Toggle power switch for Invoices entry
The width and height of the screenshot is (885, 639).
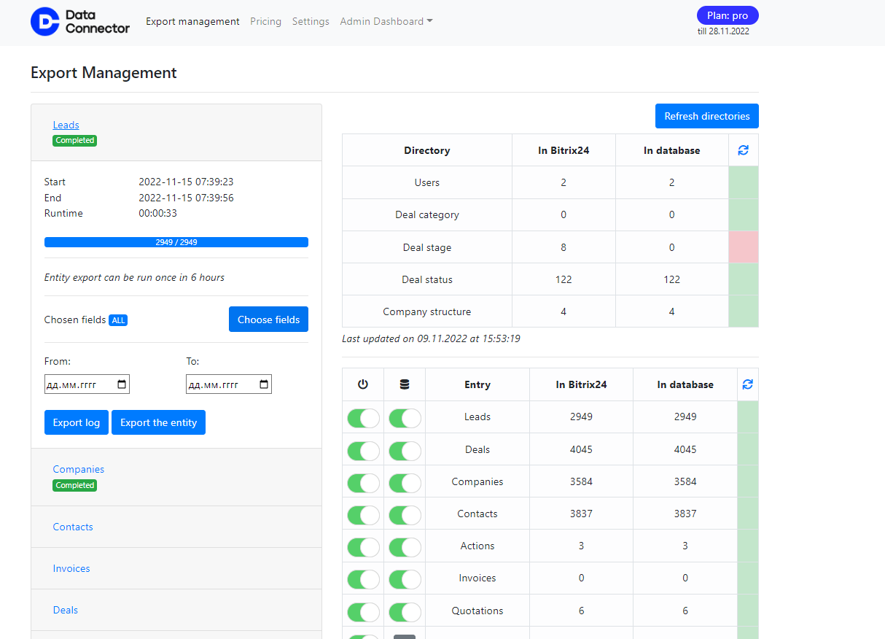pos(363,579)
